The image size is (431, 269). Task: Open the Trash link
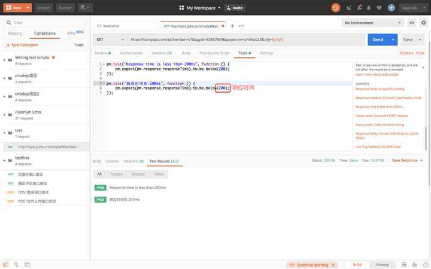click(x=78, y=45)
